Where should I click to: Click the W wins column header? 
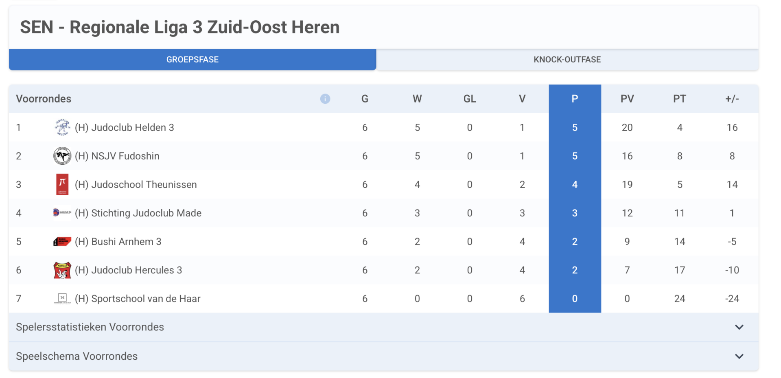coord(417,99)
